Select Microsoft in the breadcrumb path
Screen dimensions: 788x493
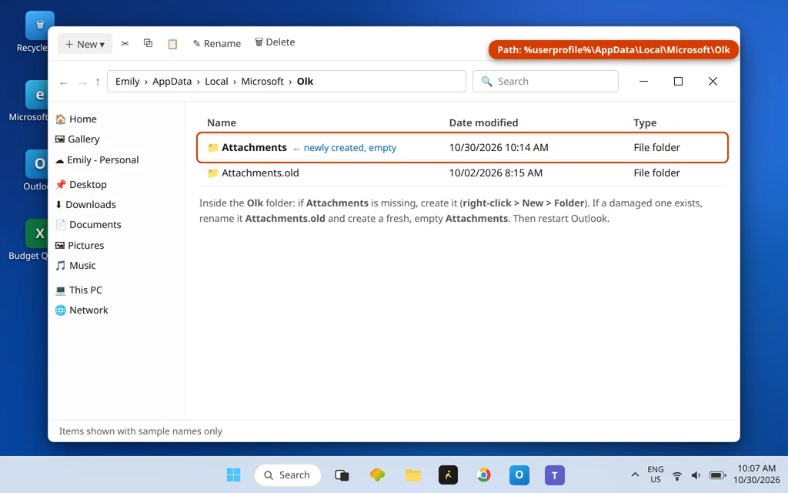coord(262,82)
